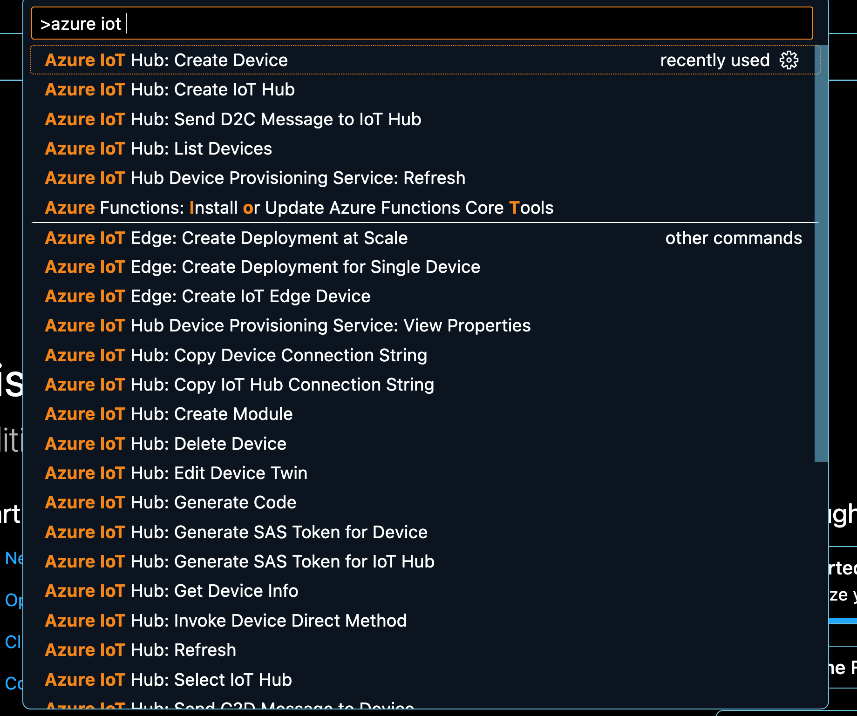
Task: Choose Azure IoT Hub: Edit Device Twin
Action: (176, 473)
